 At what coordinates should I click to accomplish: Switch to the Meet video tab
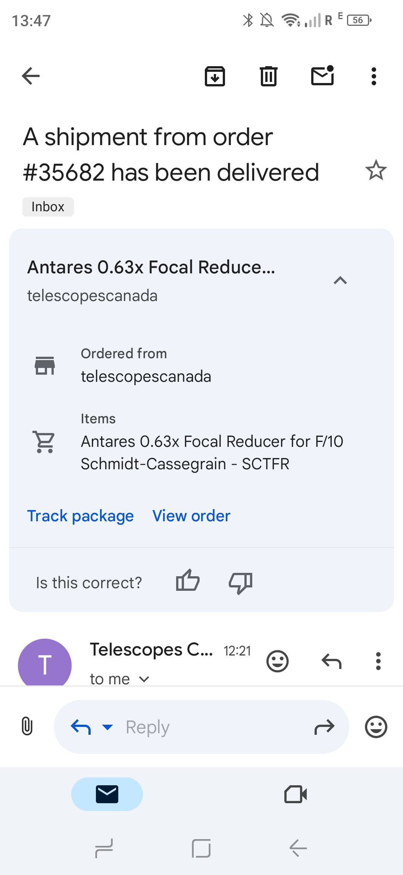point(295,794)
